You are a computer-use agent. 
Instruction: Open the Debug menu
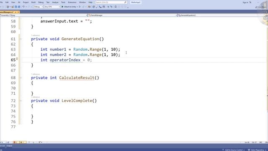tap(41, 3)
